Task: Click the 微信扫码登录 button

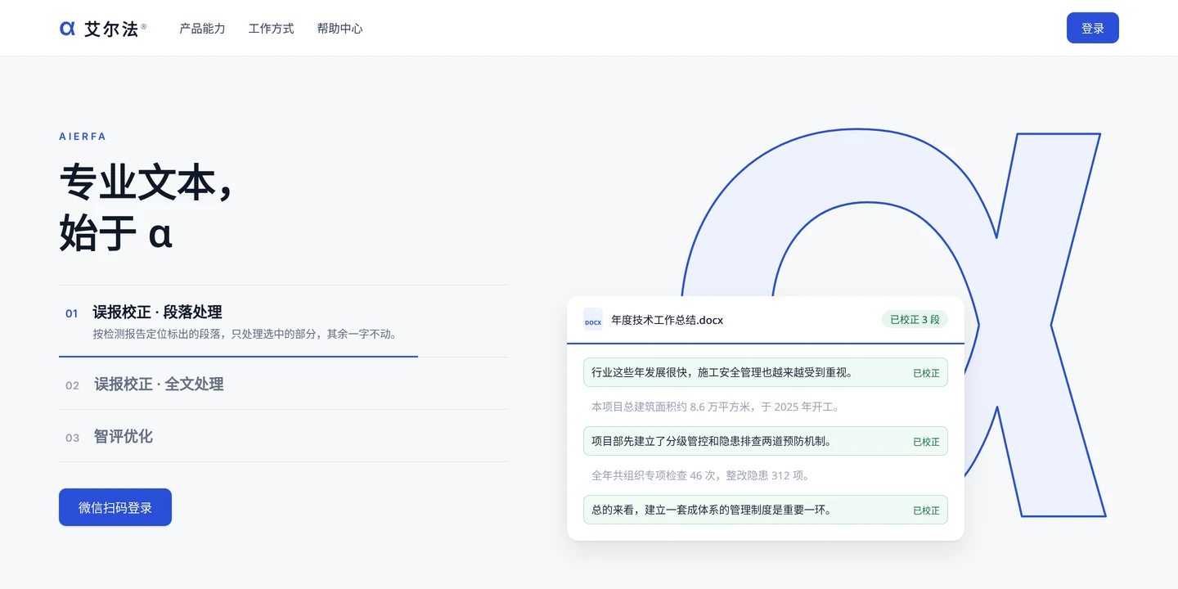Action: (115, 507)
